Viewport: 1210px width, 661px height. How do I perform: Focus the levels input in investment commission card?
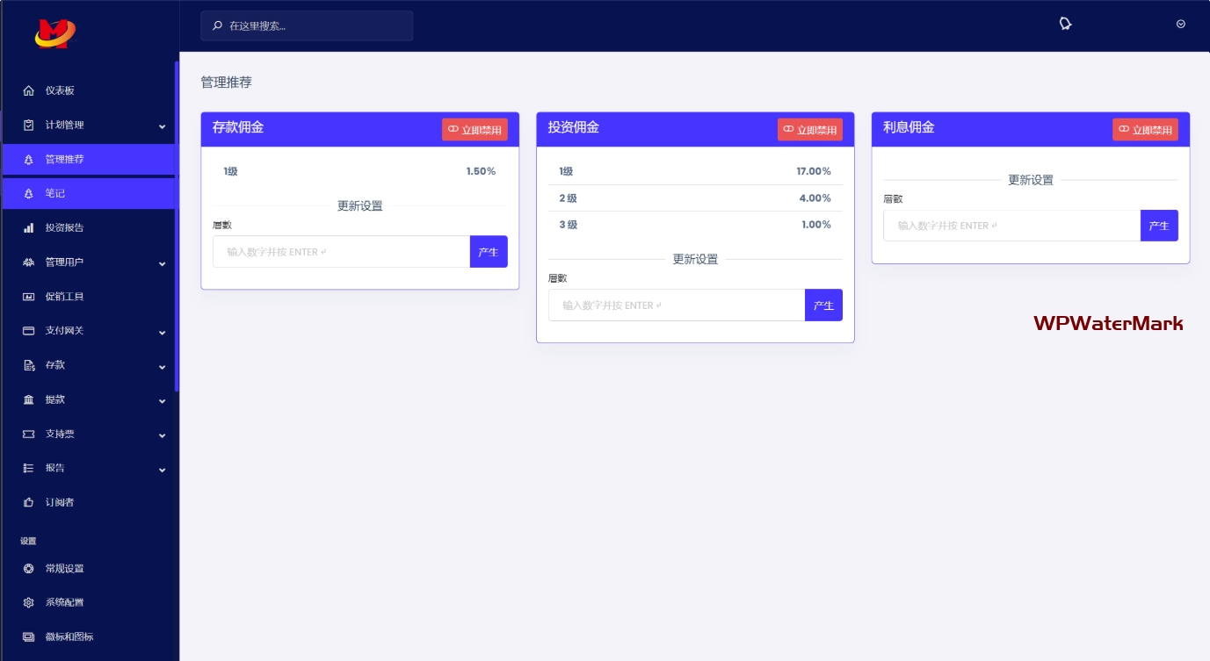[x=676, y=305]
